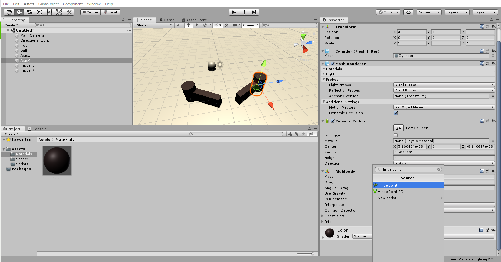Open the Light Probes dropdown
The width and height of the screenshot is (501, 262).
pos(444,85)
